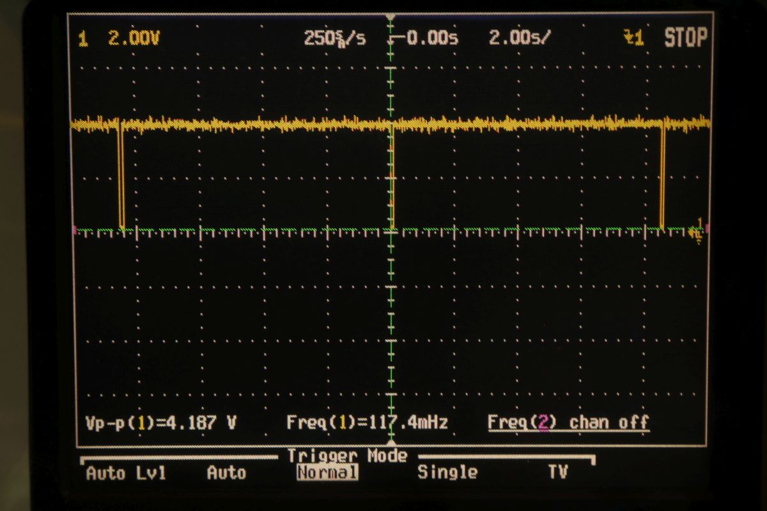Click the bottom center time reference triangle
Viewport: 767px width, 511px height.
(391, 441)
